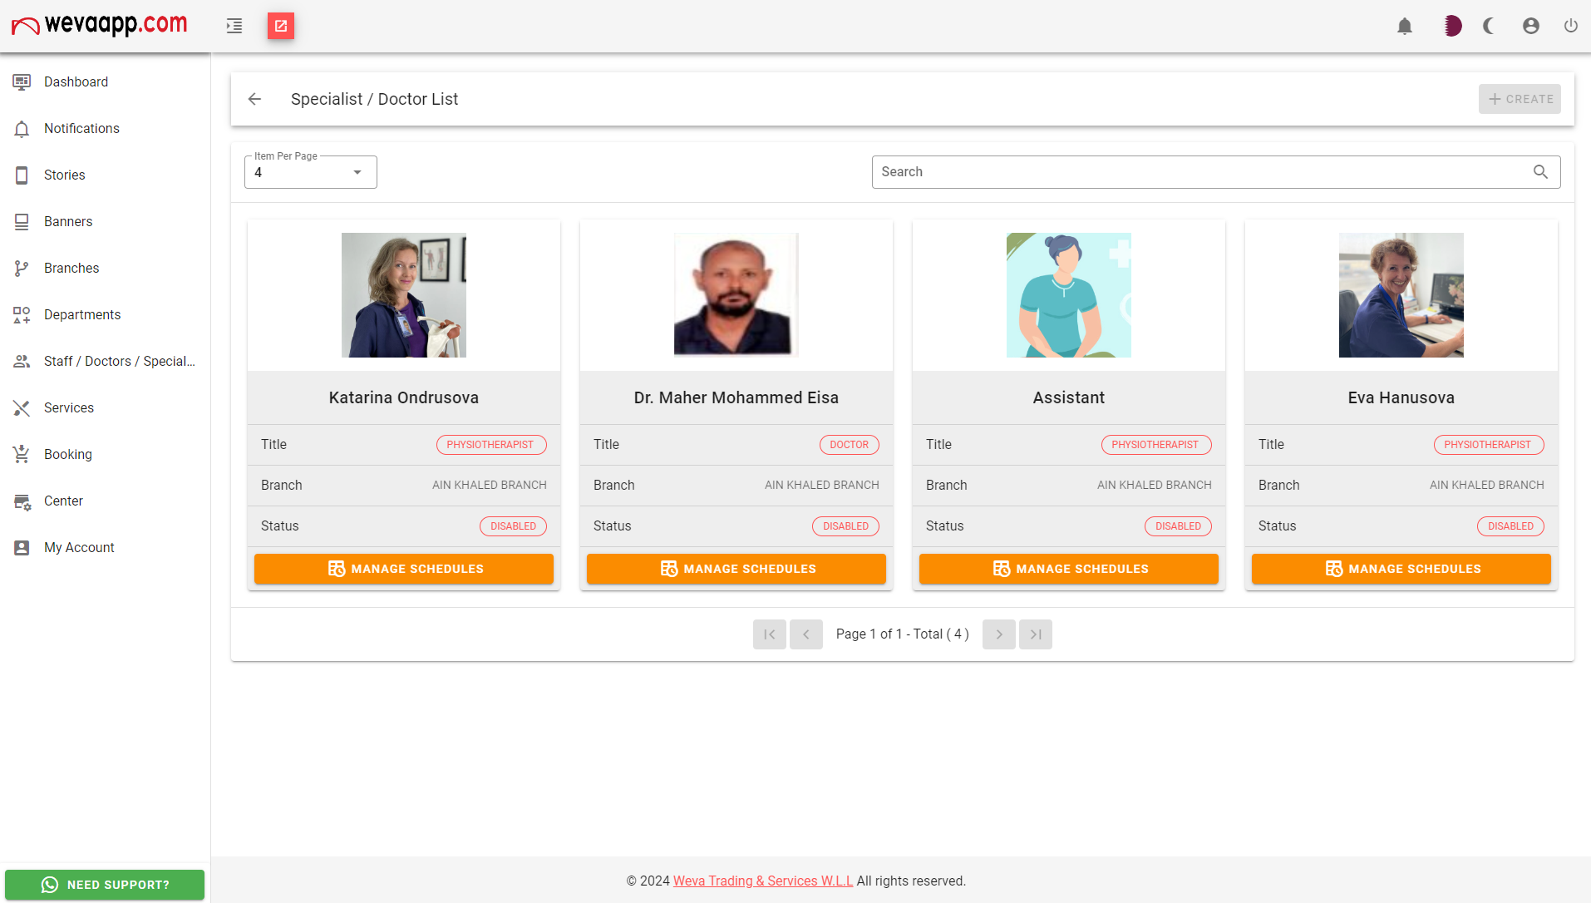
Task: Click the DOCTOR title chip
Action: click(850, 445)
